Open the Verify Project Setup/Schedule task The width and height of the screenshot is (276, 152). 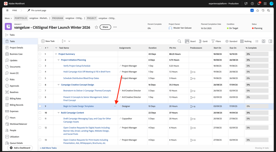click(77, 66)
